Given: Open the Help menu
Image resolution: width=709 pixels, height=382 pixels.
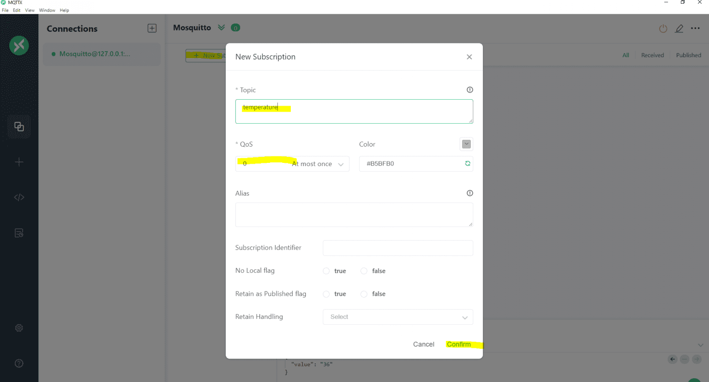Looking at the screenshot, I should (64, 10).
